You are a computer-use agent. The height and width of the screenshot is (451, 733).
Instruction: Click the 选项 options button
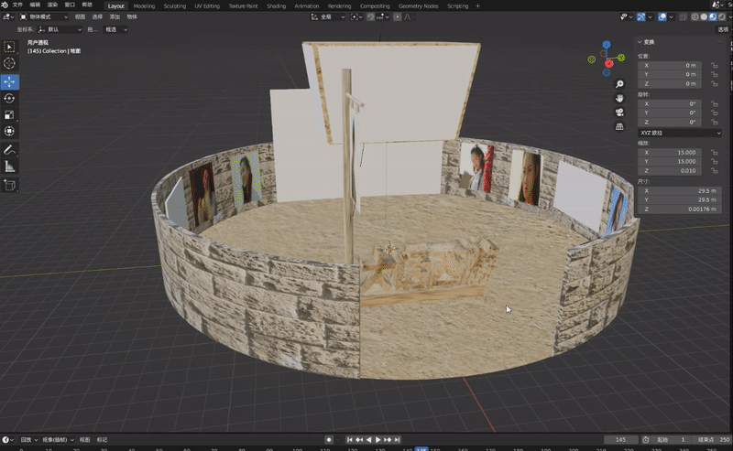pyautogui.click(x=723, y=29)
